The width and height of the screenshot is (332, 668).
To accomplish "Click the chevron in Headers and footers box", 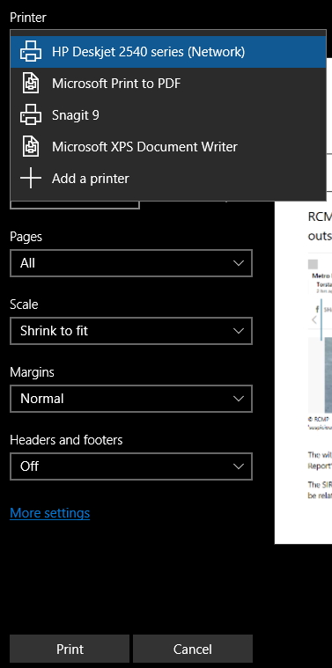I will coord(239,466).
